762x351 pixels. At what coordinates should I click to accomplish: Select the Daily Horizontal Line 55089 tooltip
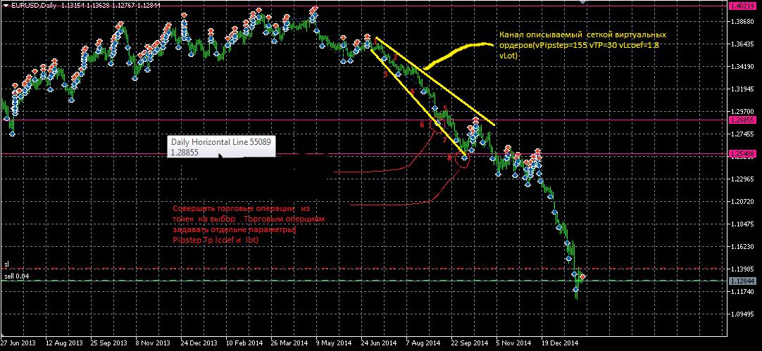click(222, 146)
